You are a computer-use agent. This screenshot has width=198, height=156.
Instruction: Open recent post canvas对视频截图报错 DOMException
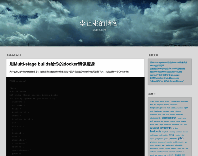[167, 78]
